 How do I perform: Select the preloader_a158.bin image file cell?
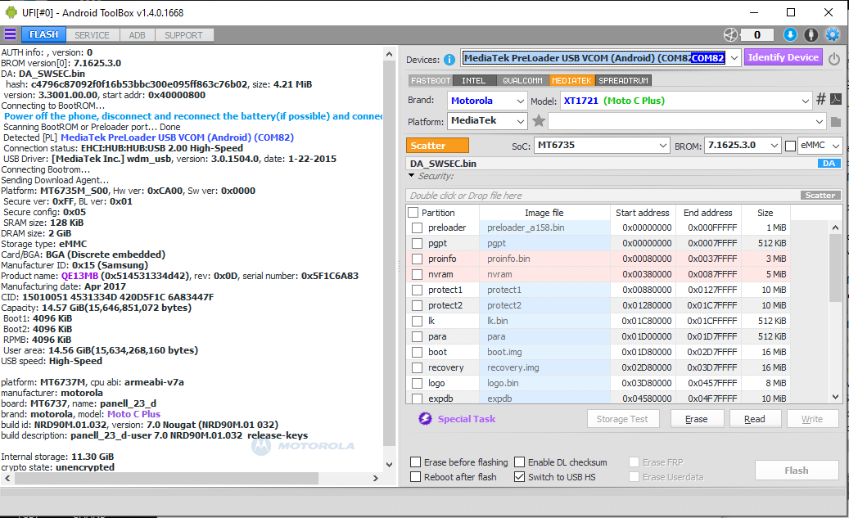click(x=544, y=227)
